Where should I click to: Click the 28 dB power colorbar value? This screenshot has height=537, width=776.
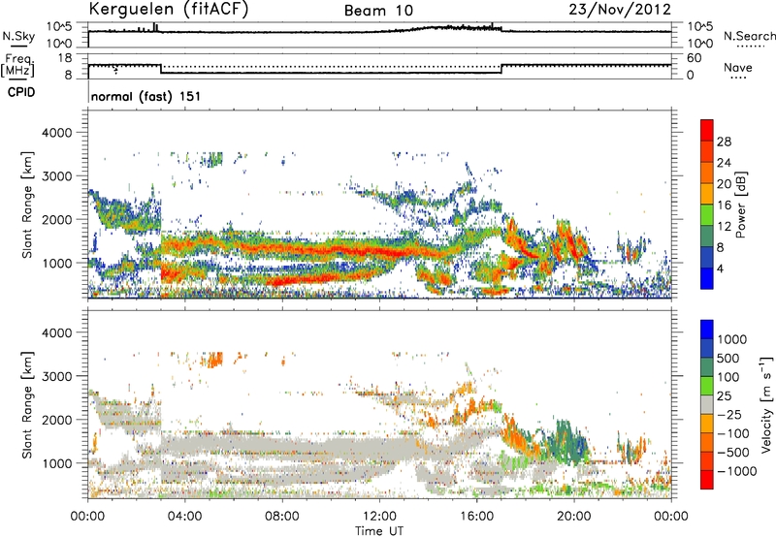724,142
